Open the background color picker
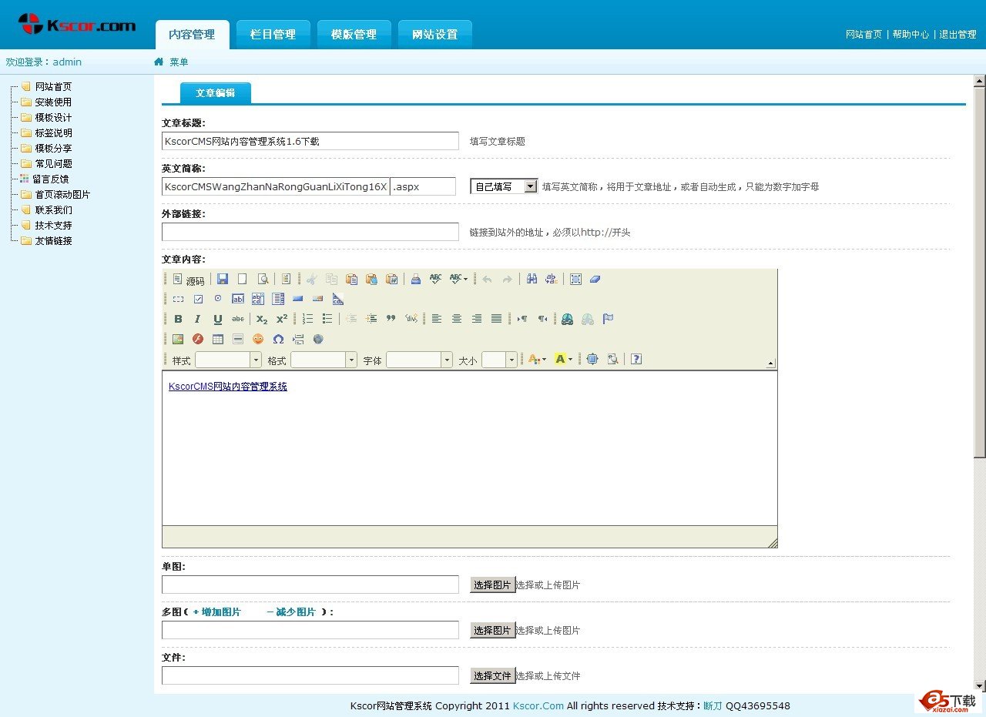 click(563, 359)
